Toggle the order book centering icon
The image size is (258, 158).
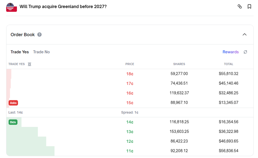pyautogui.click(x=29, y=64)
